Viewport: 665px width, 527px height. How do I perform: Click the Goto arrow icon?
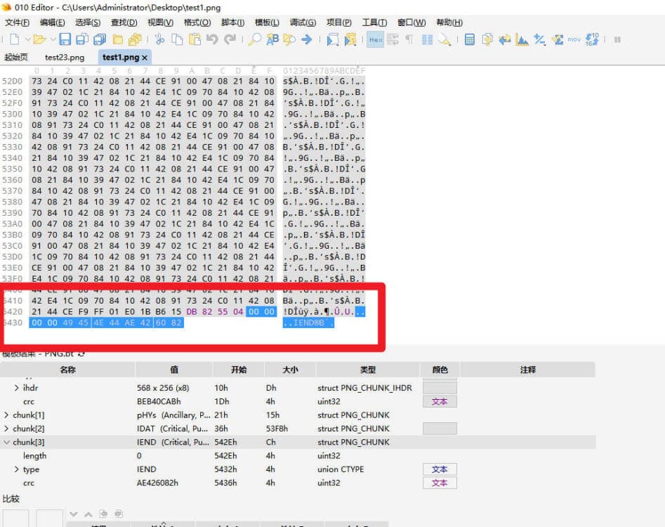307,40
